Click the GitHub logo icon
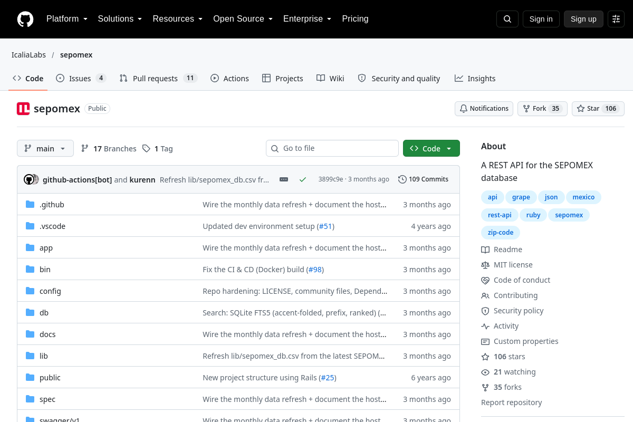Screen dimensions: 633x422 (25, 19)
